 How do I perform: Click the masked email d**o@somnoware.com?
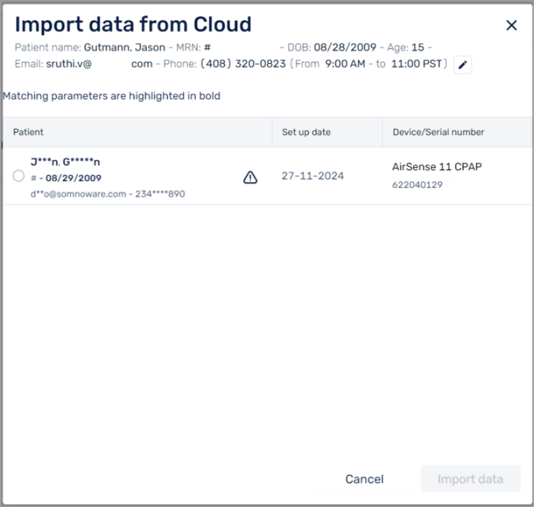click(78, 194)
